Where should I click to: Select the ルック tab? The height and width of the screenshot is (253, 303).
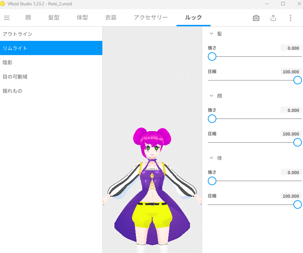point(194,17)
